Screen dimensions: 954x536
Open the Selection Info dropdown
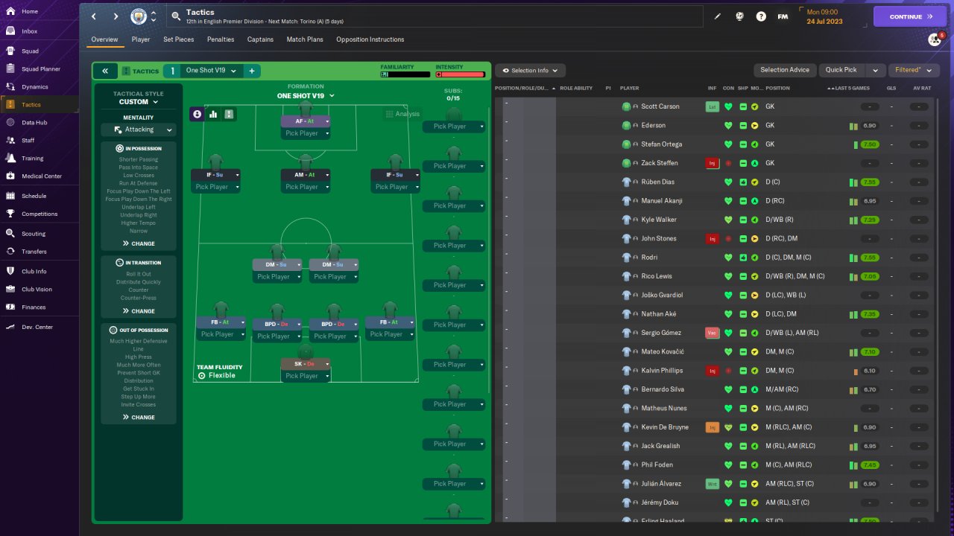pyautogui.click(x=531, y=70)
